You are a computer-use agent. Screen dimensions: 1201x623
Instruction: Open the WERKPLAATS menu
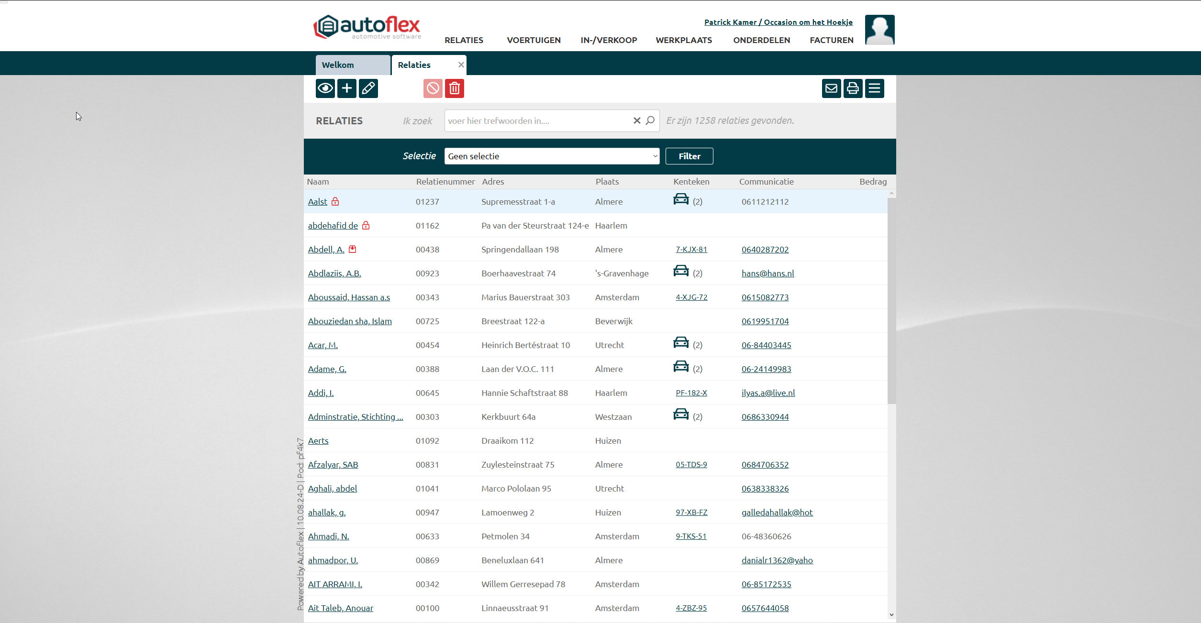(x=683, y=40)
